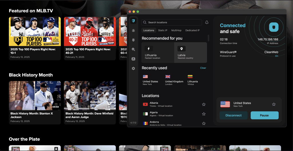Favorite Albania with its star icon

[204, 104]
